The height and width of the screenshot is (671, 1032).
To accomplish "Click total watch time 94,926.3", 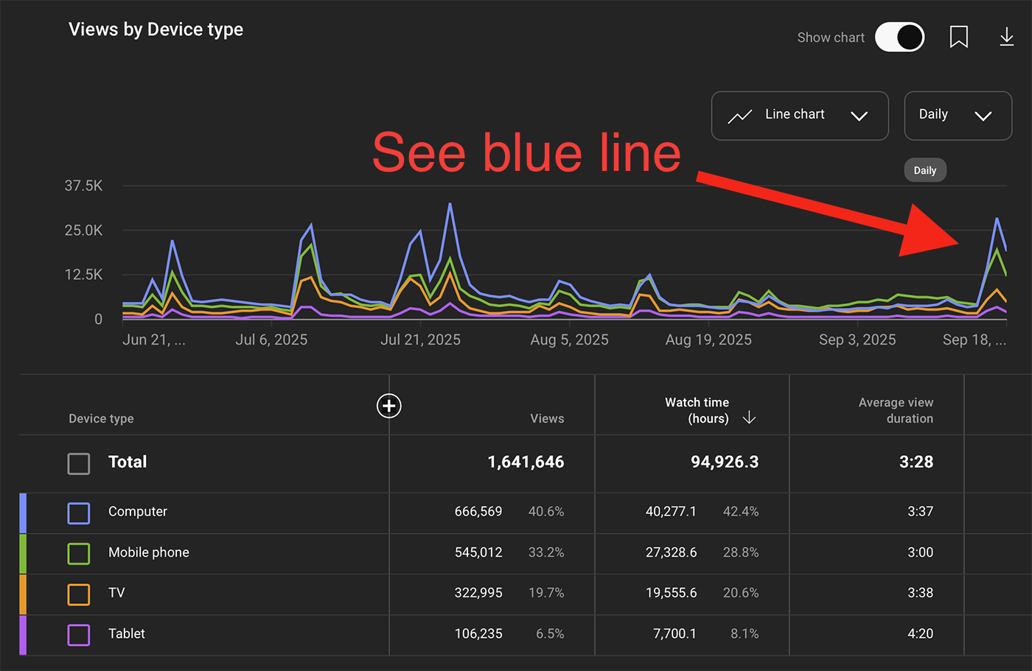I will (x=725, y=462).
